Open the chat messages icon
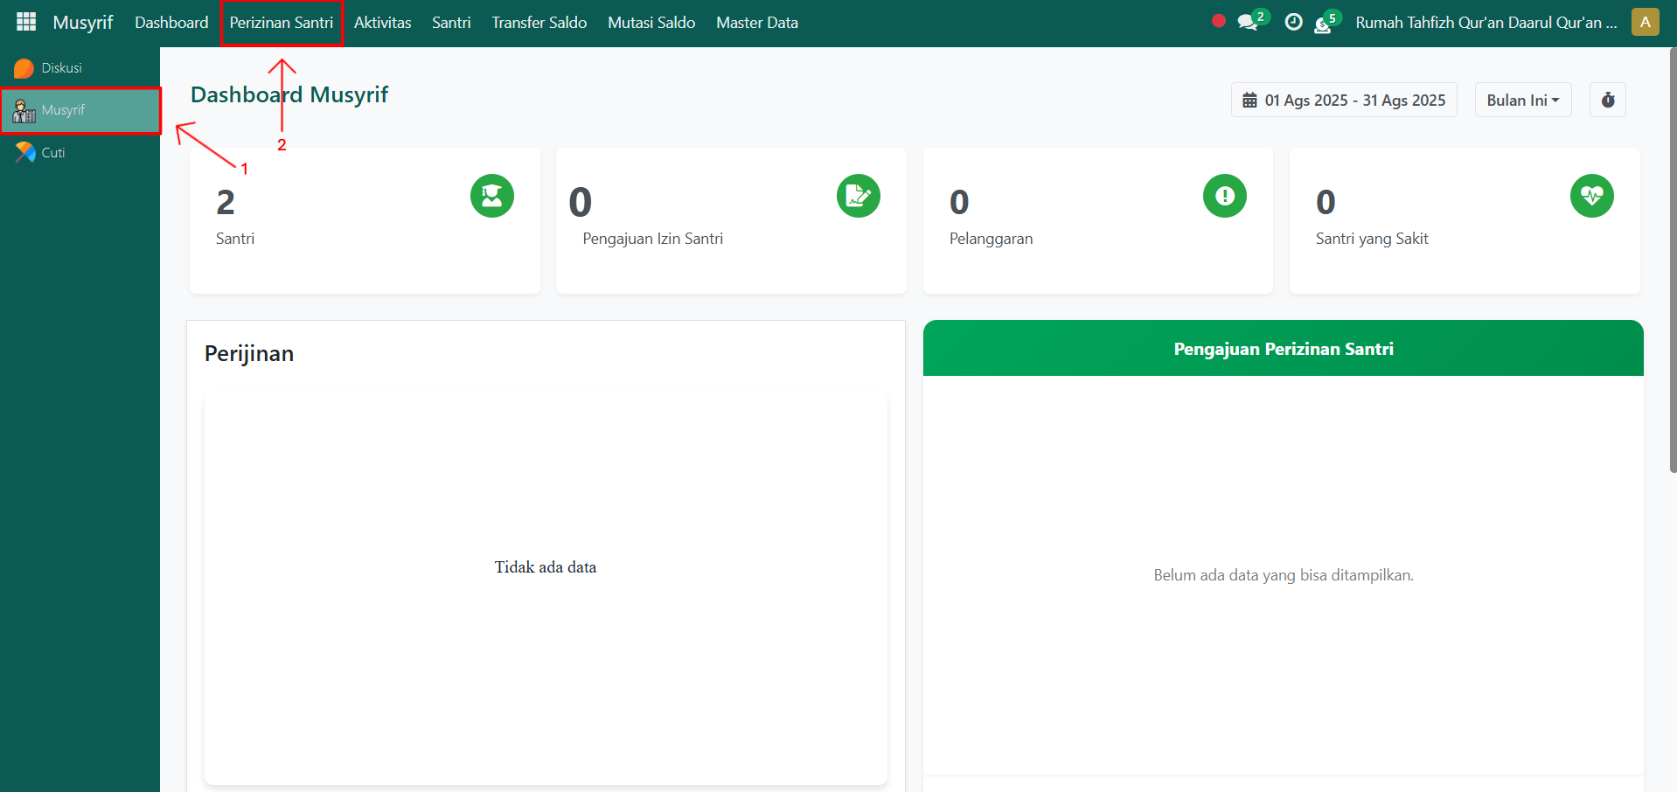This screenshot has height=792, width=1677. click(1249, 23)
